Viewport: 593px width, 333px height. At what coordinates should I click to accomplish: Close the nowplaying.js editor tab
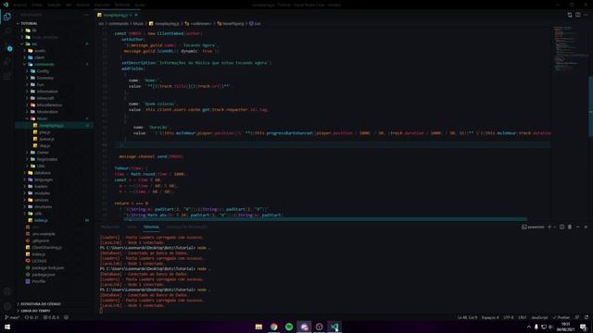pos(136,15)
